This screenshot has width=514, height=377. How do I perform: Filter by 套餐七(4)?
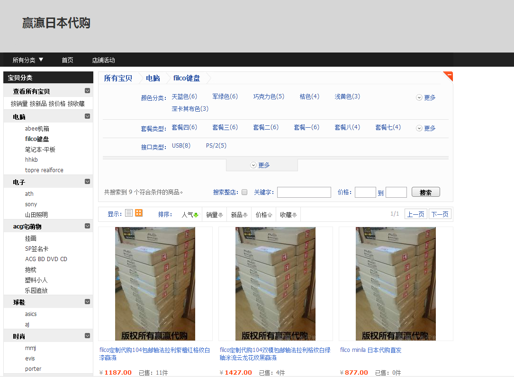(x=388, y=127)
